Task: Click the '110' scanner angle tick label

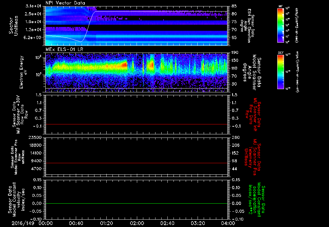Action: coord(235,68)
